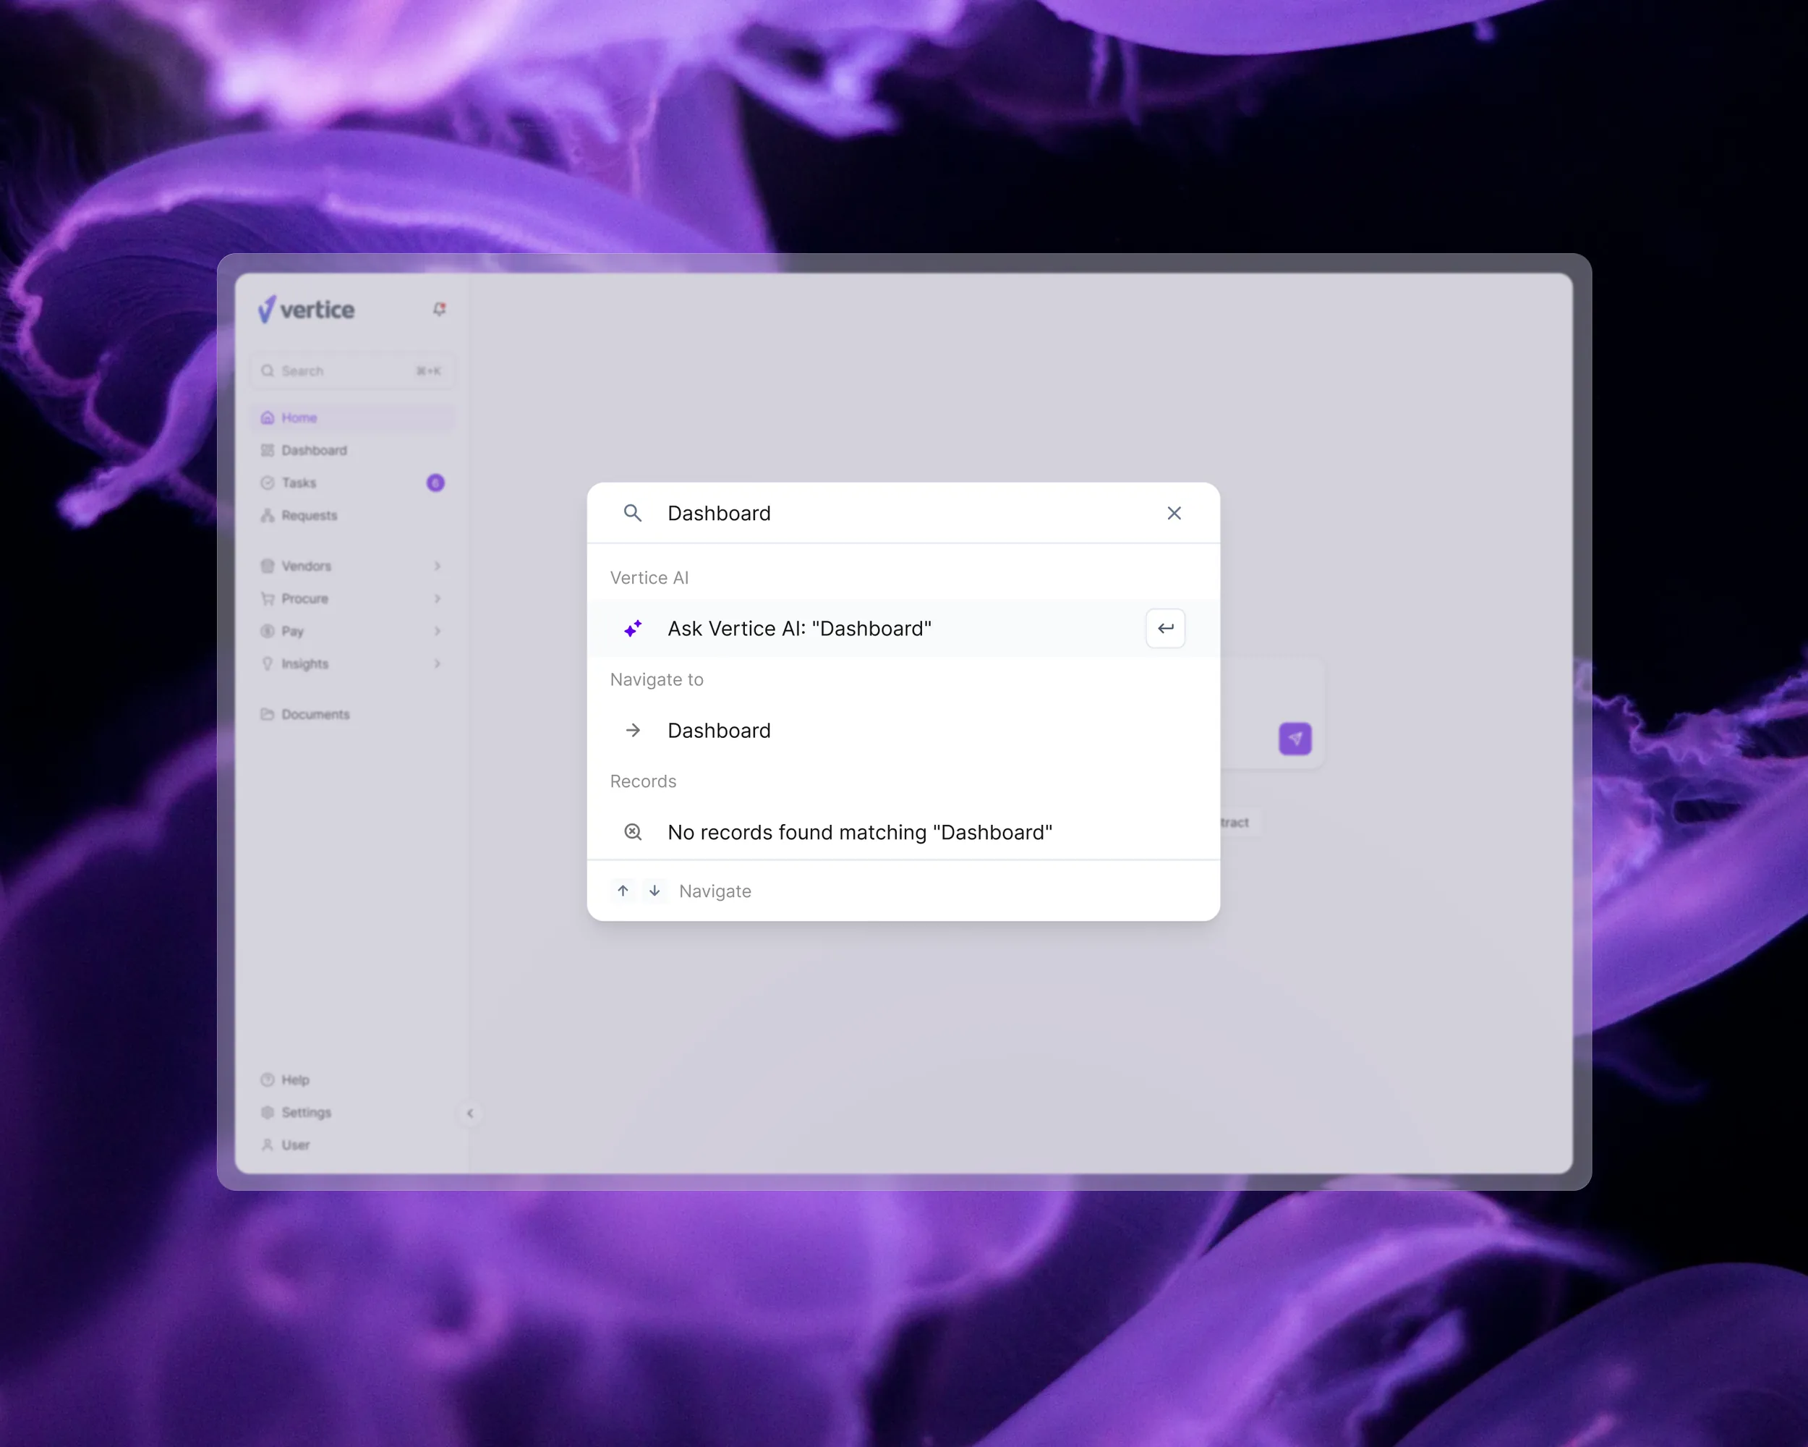Screen dimensions: 1808x1447
Task: Click the Vendors icon in sidebar
Action: tap(268, 567)
